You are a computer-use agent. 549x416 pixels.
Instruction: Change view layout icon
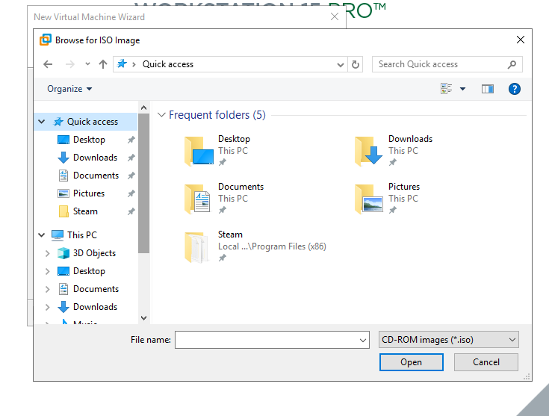tap(447, 89)
